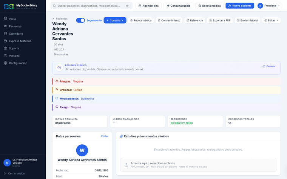Image resolution: width=287 pixels, height=179 pixels.
Task: Click the IMC 20.7 text
Action: click(x=59, y=49)
